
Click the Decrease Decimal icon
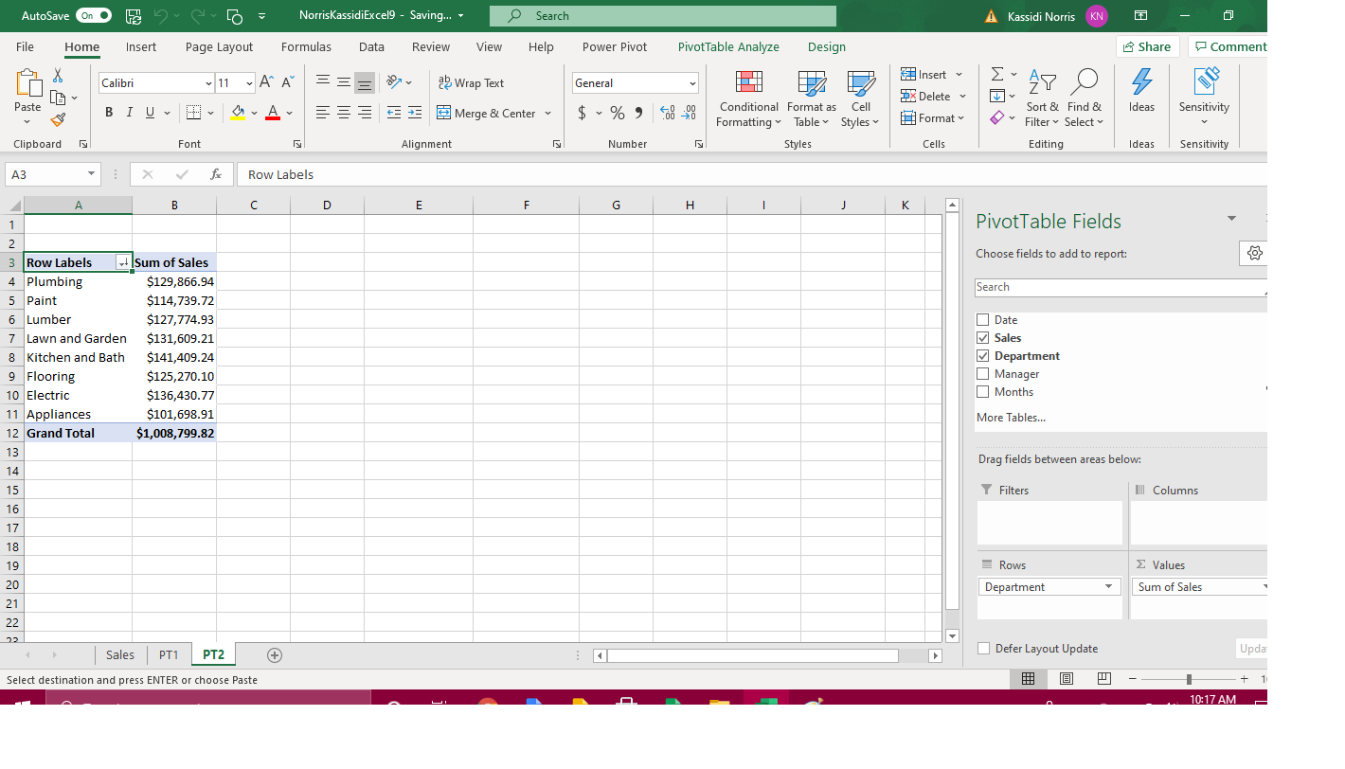point(690,113)
